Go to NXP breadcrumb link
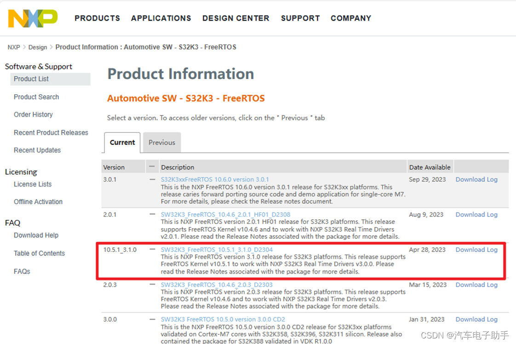516x344 pixels. (x=14, y=47)
